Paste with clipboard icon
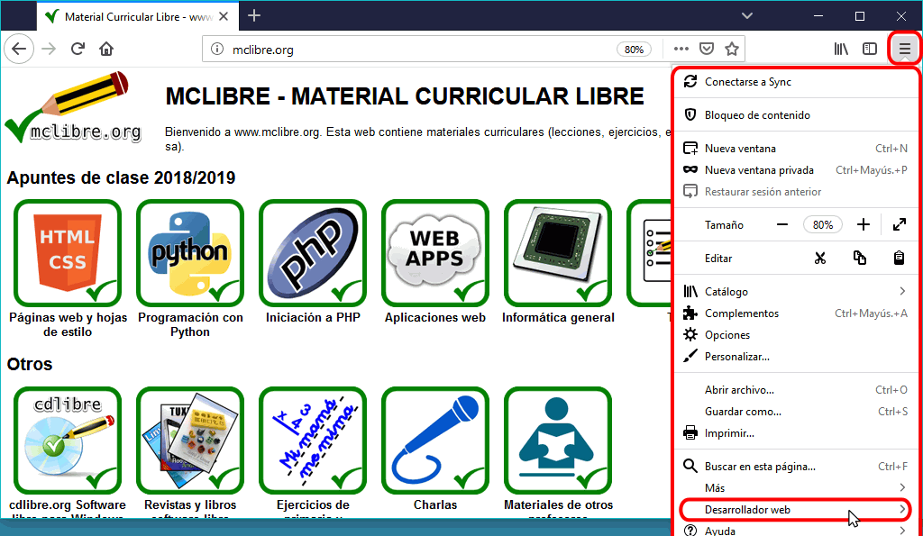 [899, 259]
